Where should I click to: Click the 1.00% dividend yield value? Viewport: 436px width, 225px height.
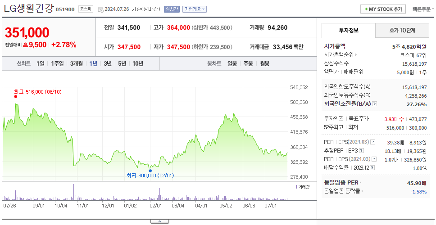[420, 168]
